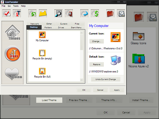Click Cancel in the IconTweaker front dialog

(x=100, y=90)
